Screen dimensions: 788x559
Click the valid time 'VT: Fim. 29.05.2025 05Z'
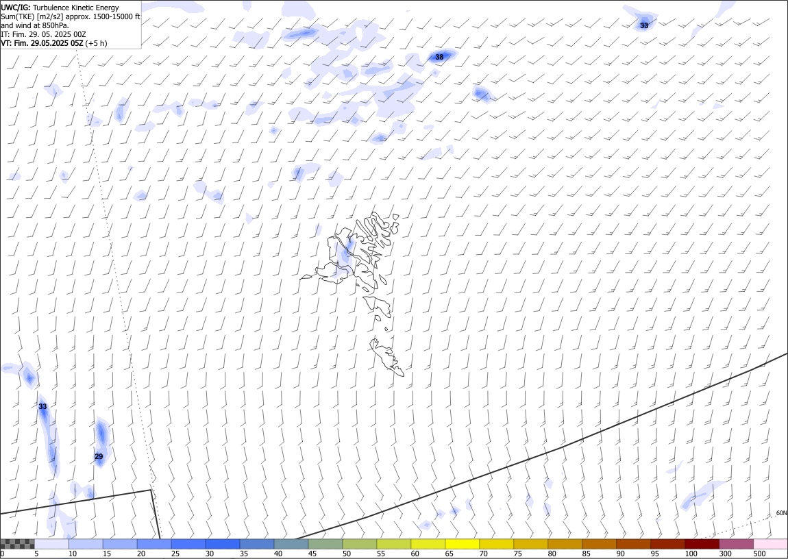(42, 43)
